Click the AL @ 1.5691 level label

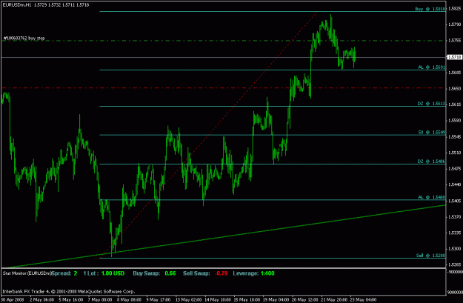tap(431, 67)
